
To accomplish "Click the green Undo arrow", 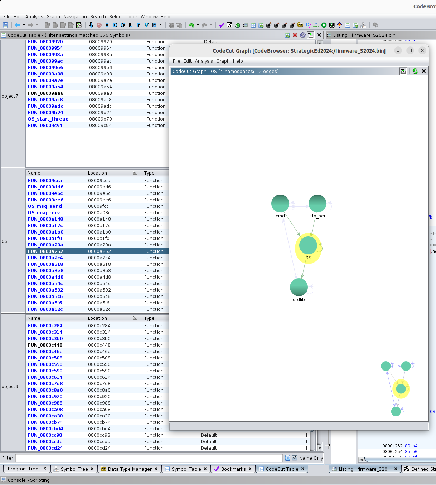I will (191, 25).
